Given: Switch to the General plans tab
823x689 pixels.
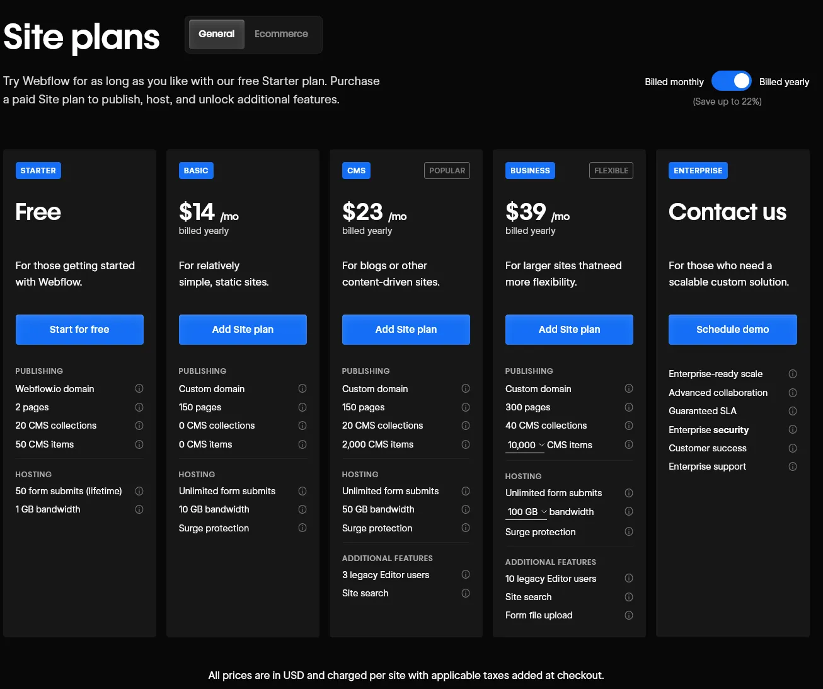Looking at the screenshot, I should point(216,34).
